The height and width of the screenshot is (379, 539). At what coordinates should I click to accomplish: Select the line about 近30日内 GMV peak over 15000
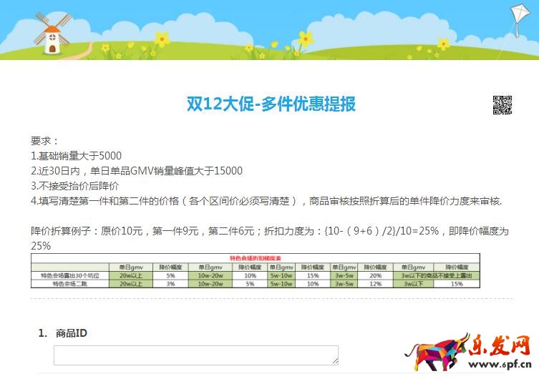pos(137,171)
